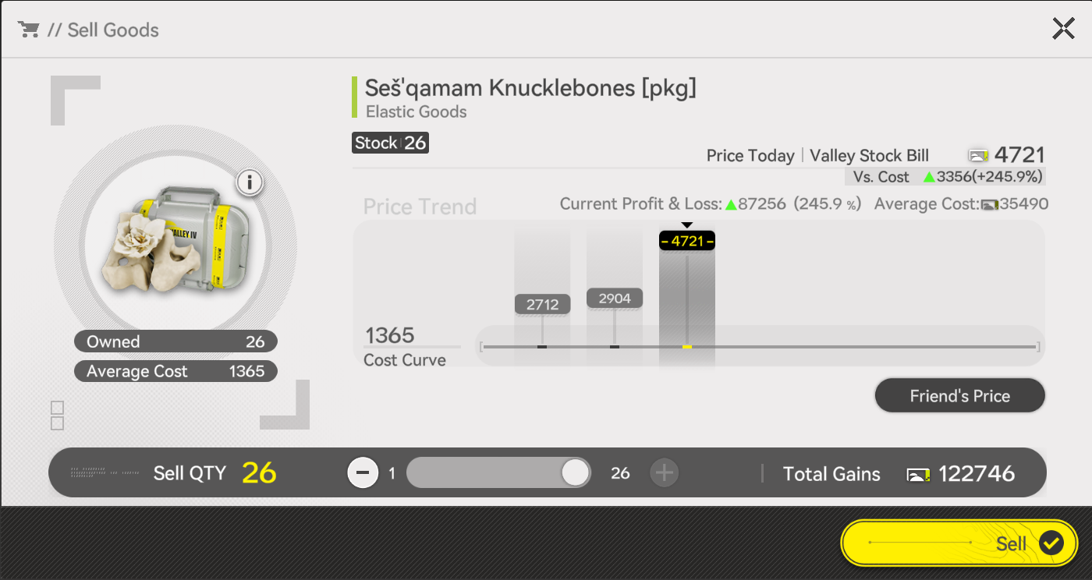This screenshot has width=1092, height=580.
Task: Increase sell quantity with plus button
Action: click(665, 472)
